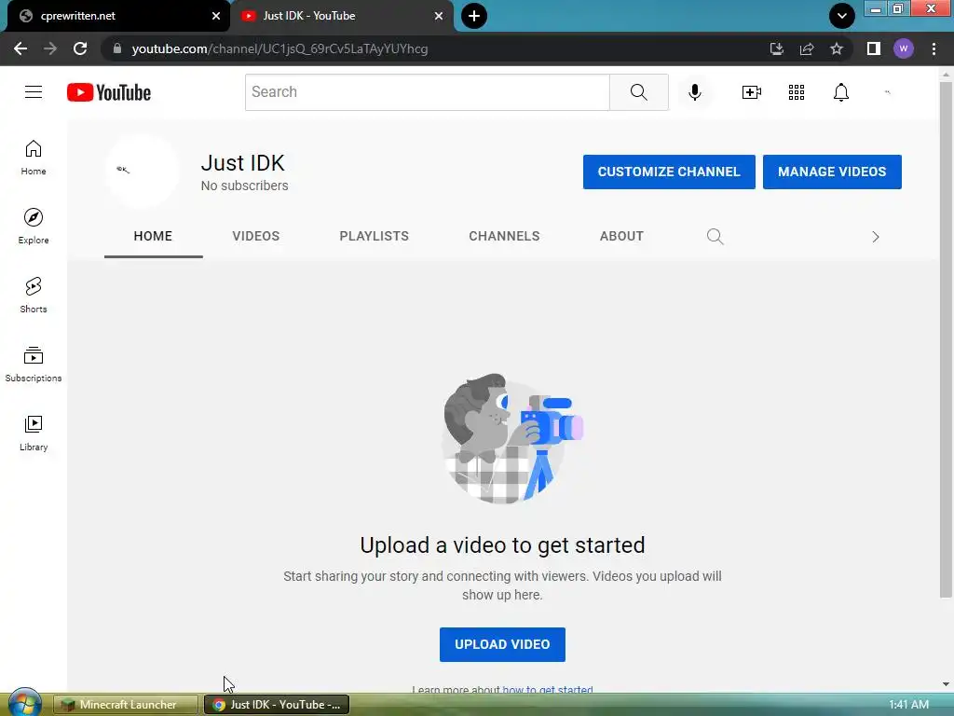Open Chrome's three-dot menu

[934, 48]
